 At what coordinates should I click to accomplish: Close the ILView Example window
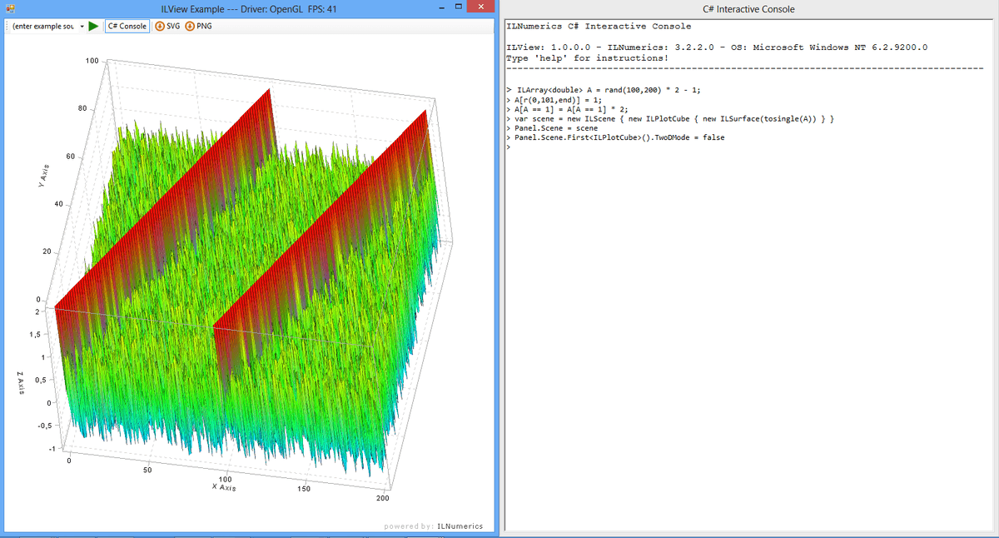tap(480, 7)
